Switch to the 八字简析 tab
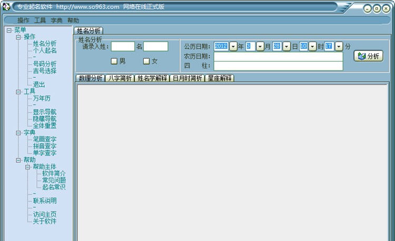Image resolution: width=395 pixels, height=241 pixels. pos(120,78)
